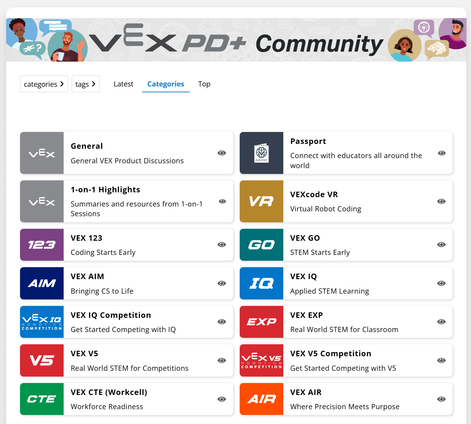The width and height of the screenshot is (471, 424).
Task: Click 'Real World STEM for Competitions' text
Action: coord(130,368)
